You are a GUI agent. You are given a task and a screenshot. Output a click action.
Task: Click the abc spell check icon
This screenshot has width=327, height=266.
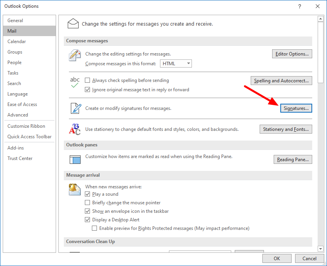(75, 82)
